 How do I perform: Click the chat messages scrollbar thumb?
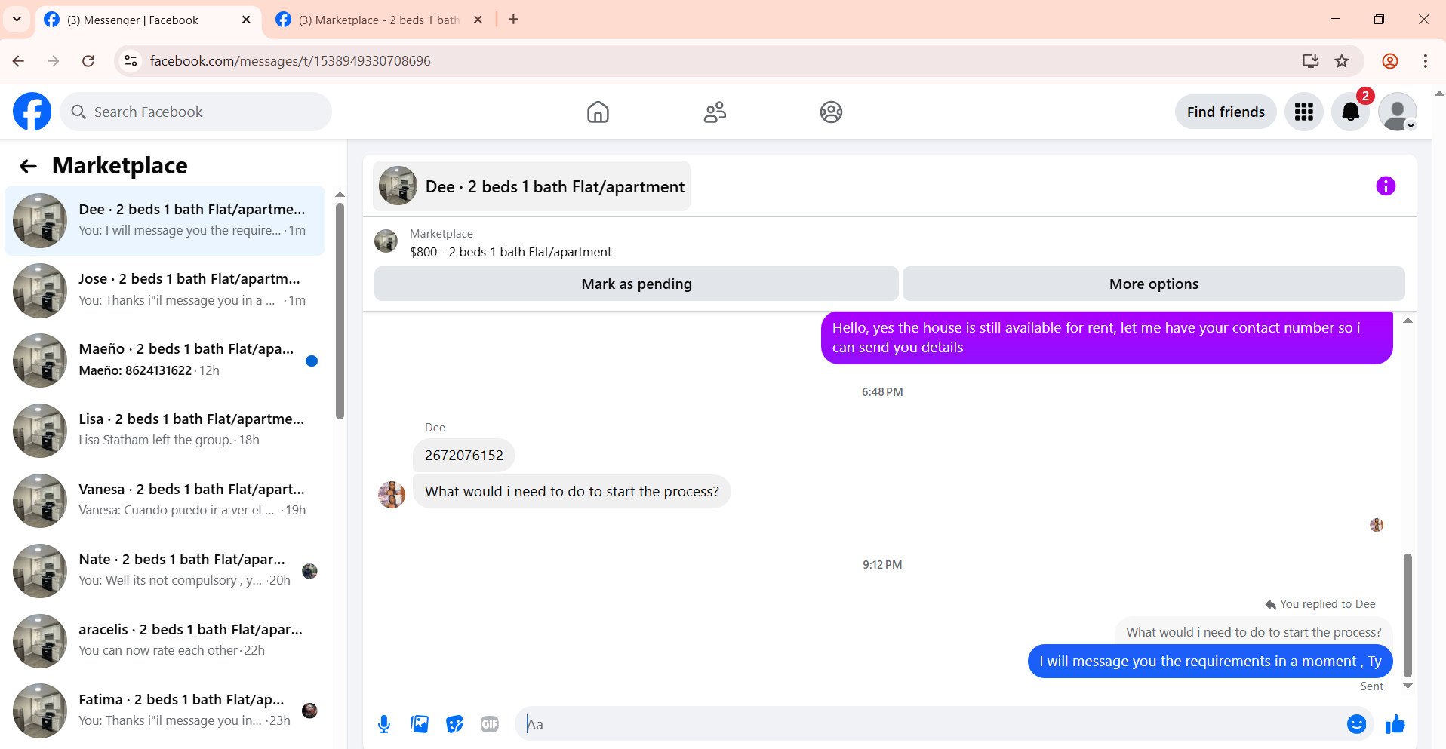click(x=1408, y=615)
